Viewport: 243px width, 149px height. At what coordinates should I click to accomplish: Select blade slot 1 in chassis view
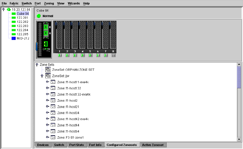pyautogui.click(x=59, y=35)
